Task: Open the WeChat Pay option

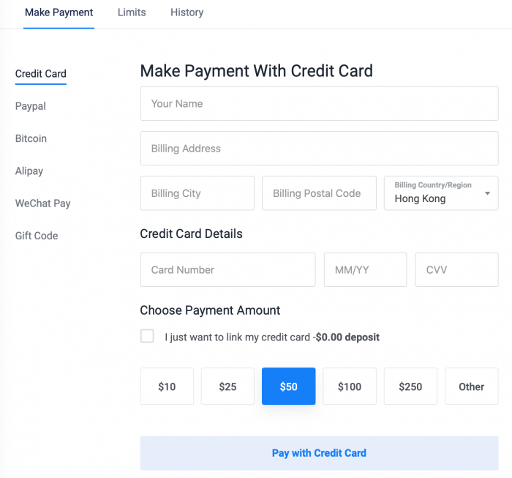Action: [42, 203]
